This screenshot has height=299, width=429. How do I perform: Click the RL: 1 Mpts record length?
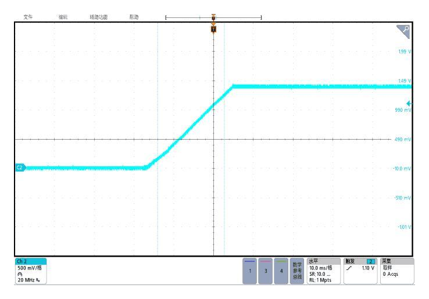coord(320,280)
